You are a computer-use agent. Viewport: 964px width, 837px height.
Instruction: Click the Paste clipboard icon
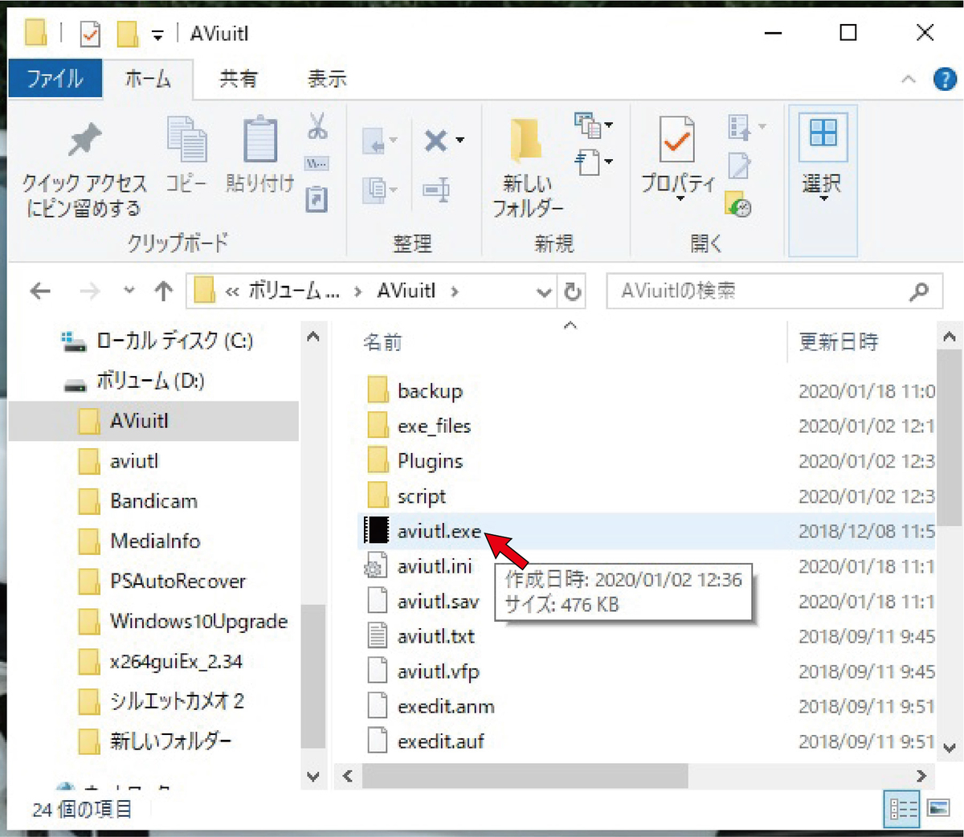[259, 140]
